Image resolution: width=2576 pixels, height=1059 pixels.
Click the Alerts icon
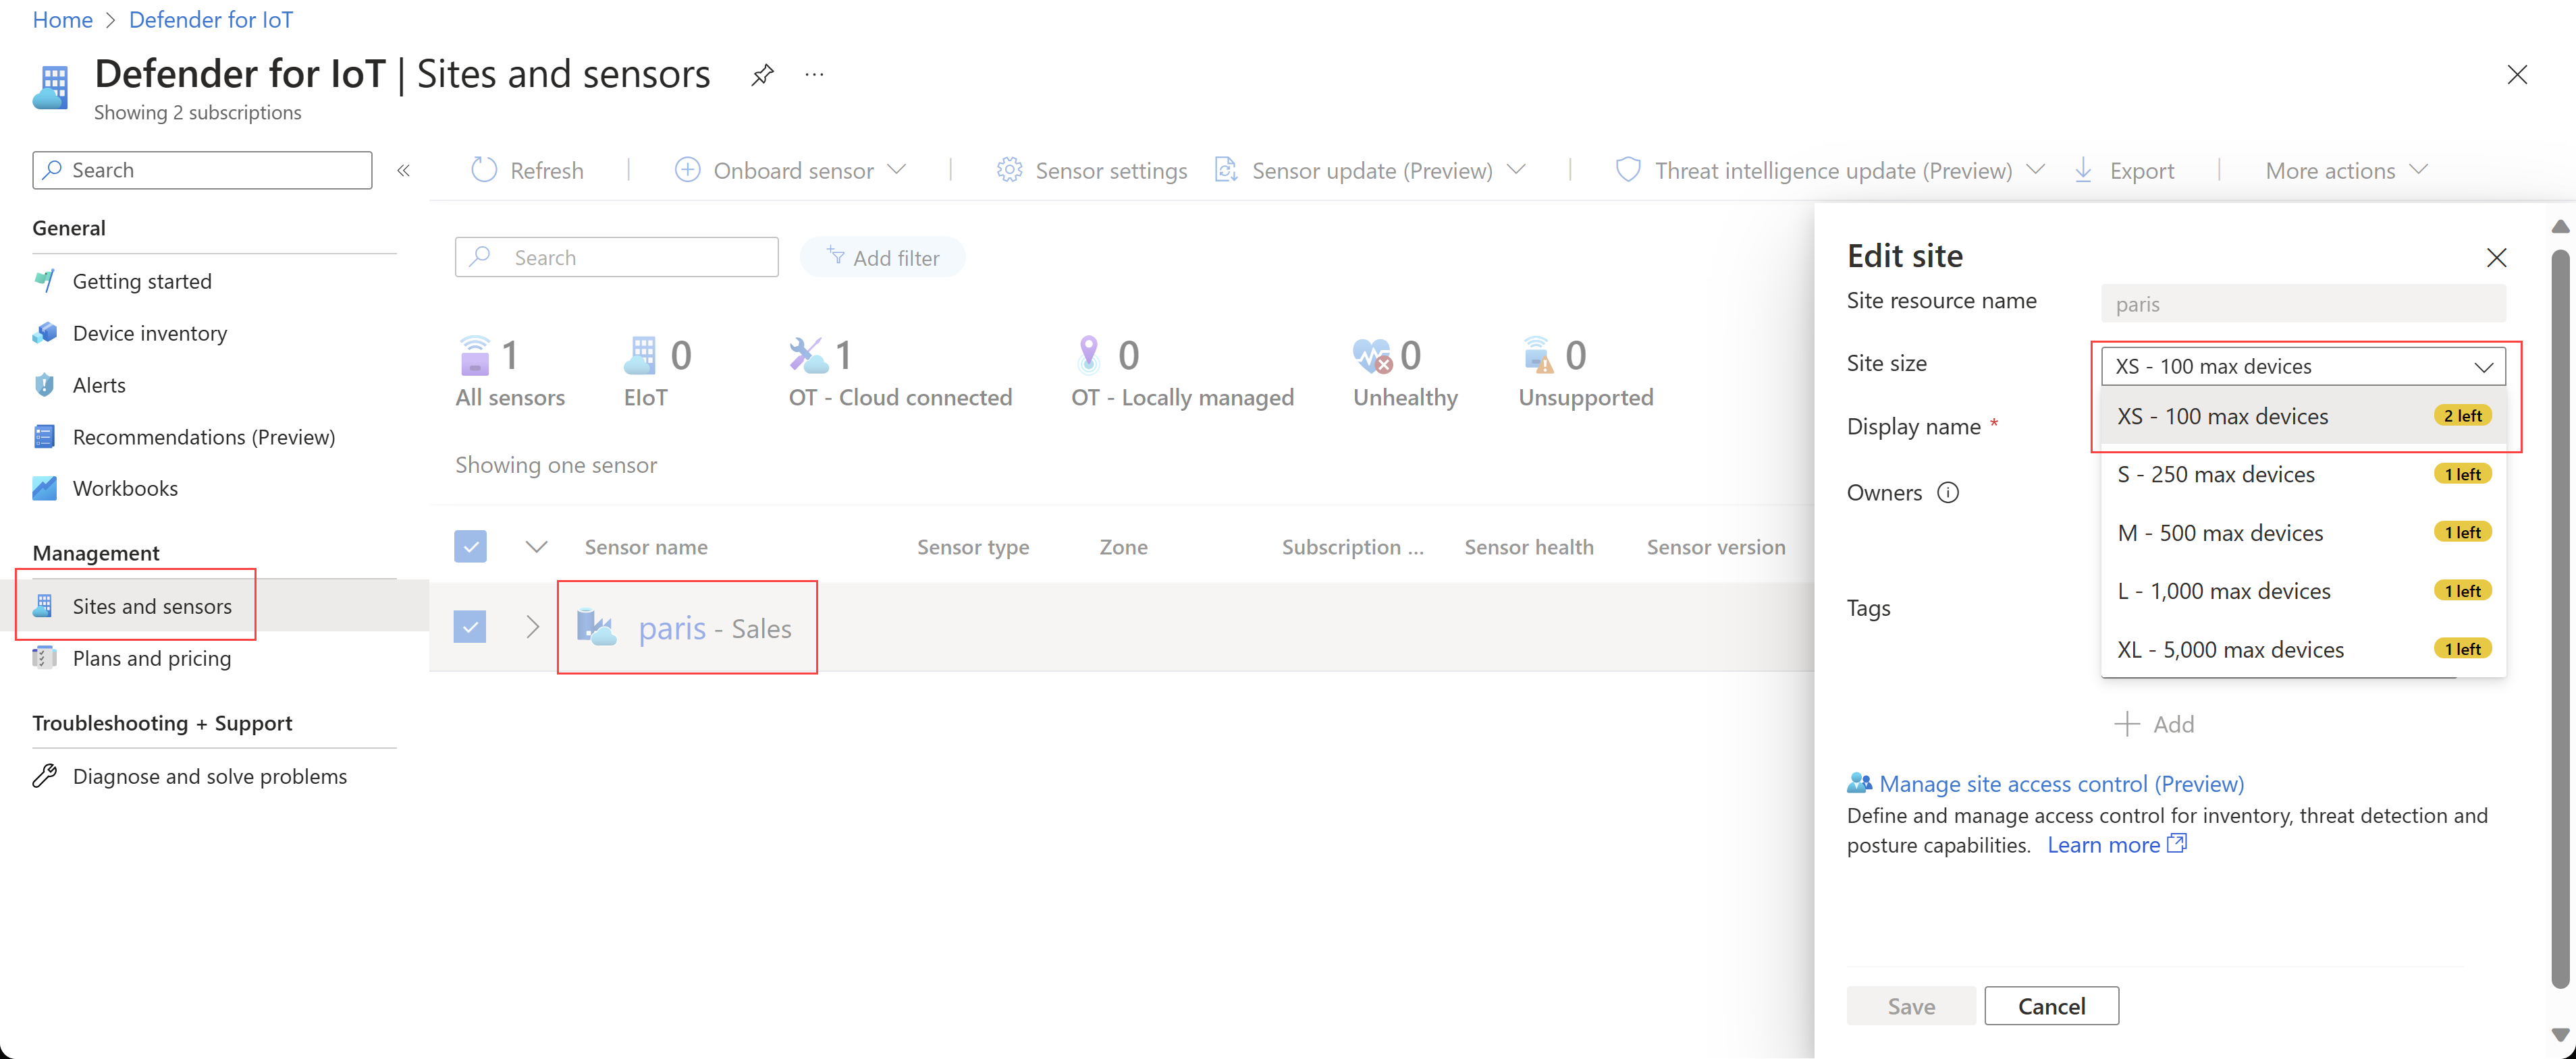[45, 384]
